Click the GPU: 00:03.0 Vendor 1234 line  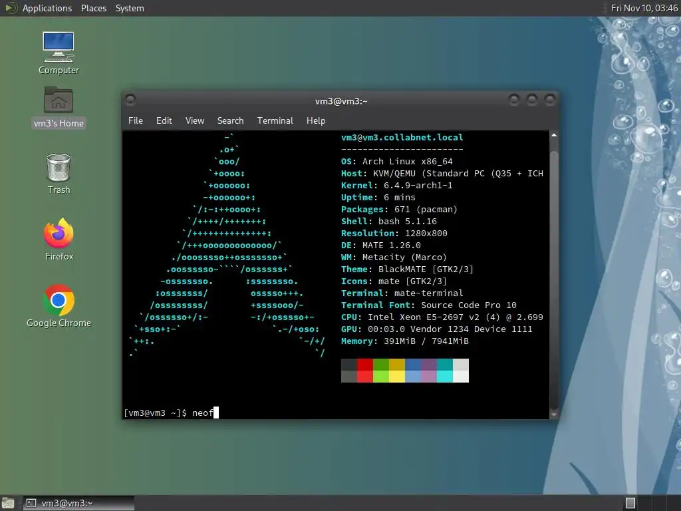(x=437, y=329)
